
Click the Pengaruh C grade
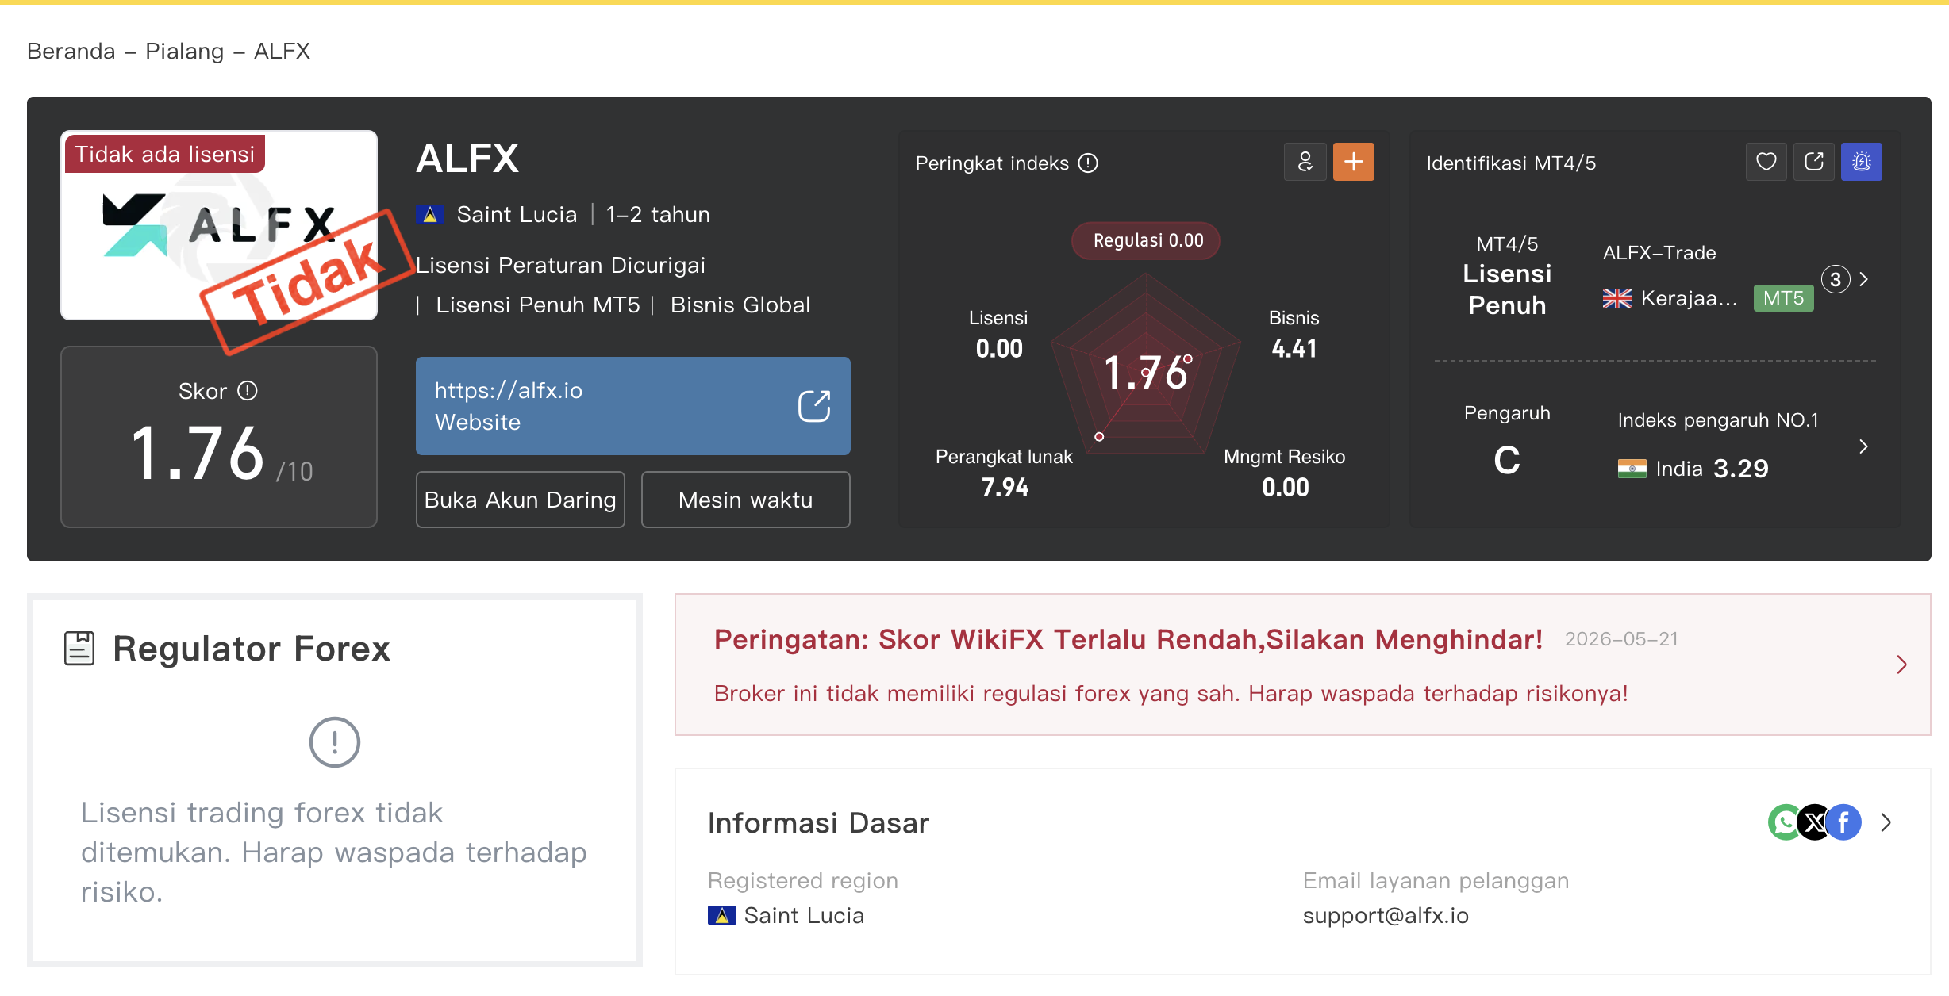[1507, 441]
